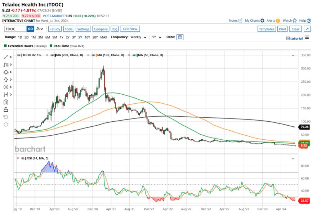Click the +Study button

(55, 29)
